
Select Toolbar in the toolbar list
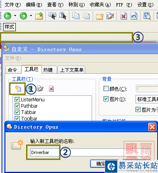pyautogui.click(x=29, y=118)
